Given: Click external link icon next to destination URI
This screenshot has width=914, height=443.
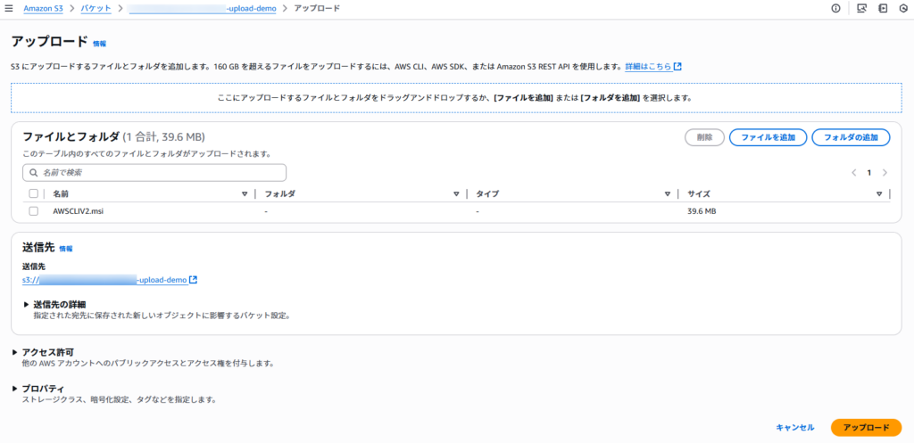Looking at the screenshot, I should click(x=194, y=280).
